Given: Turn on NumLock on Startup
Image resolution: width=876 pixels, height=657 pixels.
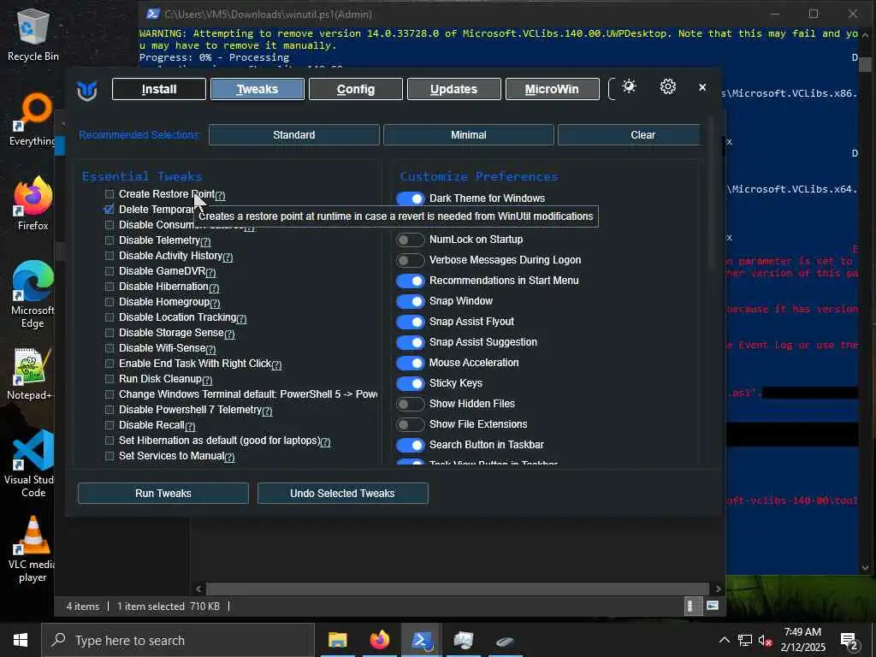Looking at the screenshot, I should pyautogui.click(x=411, y=240).
